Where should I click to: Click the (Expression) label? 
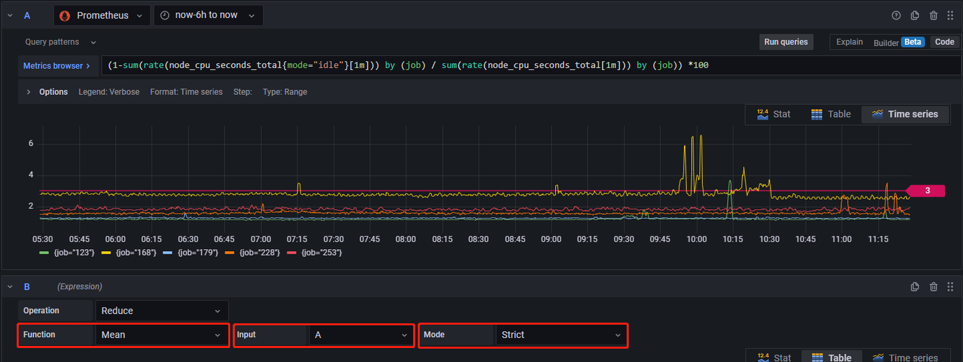(x=80, y=287)
